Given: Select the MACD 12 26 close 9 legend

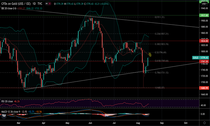Looking at the screenshot, I should click(x=11, y=112).
